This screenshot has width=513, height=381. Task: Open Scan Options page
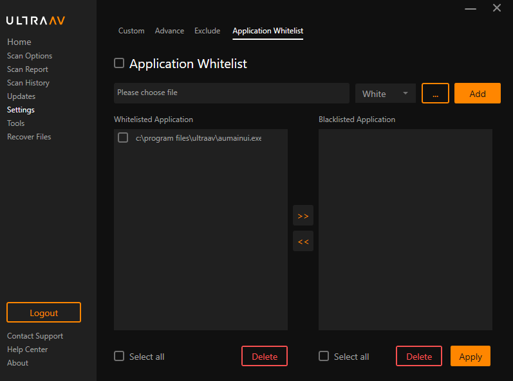[x=30, y=56]
